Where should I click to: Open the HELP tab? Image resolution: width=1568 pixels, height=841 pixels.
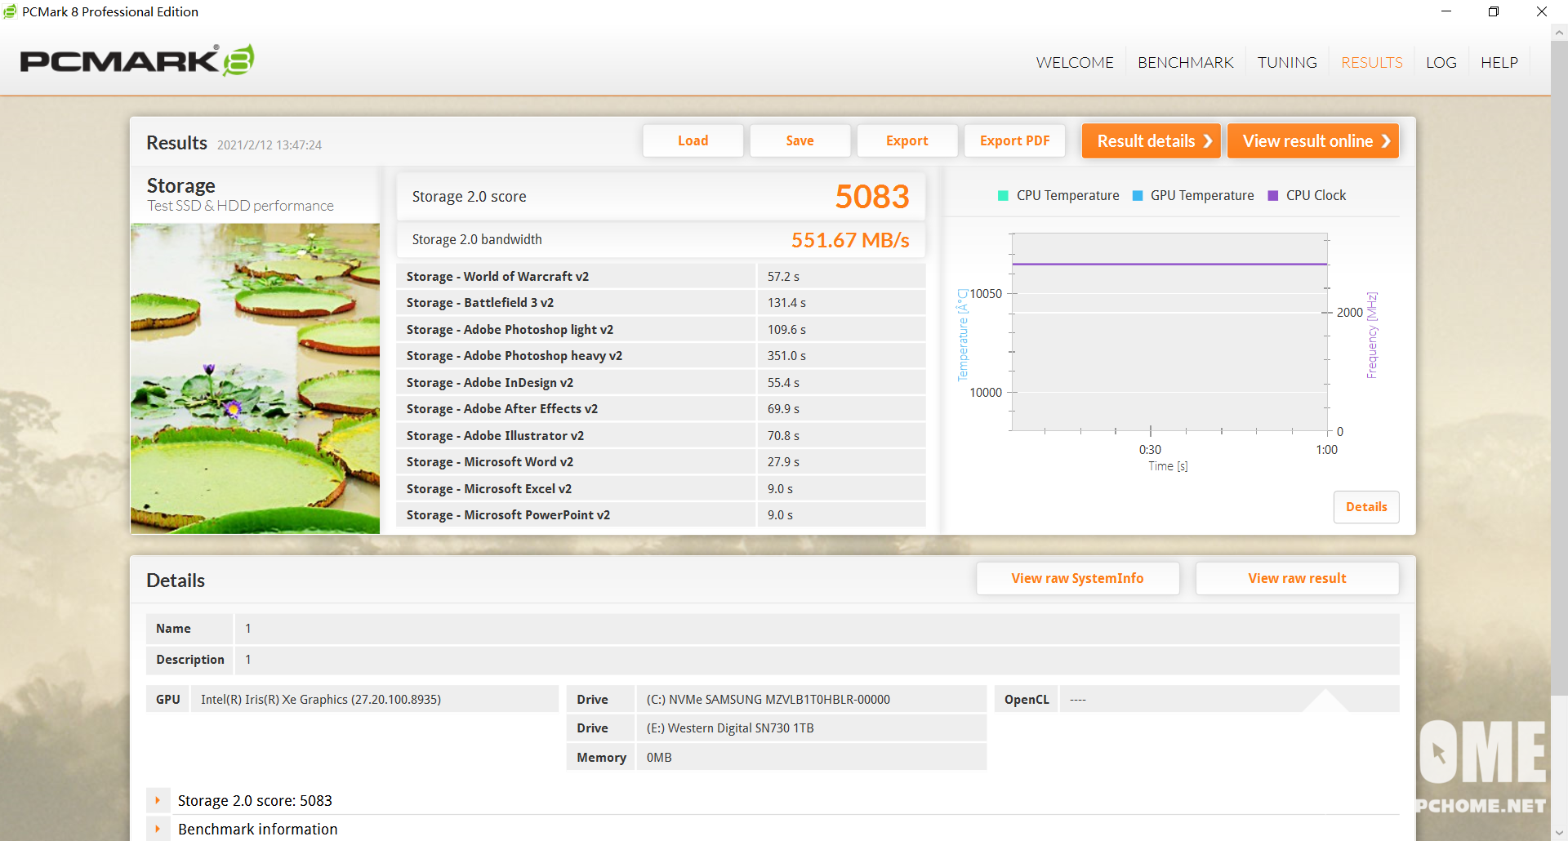(1499, 63)
